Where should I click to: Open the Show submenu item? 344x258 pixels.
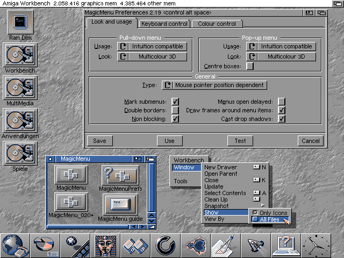[226, 212]
